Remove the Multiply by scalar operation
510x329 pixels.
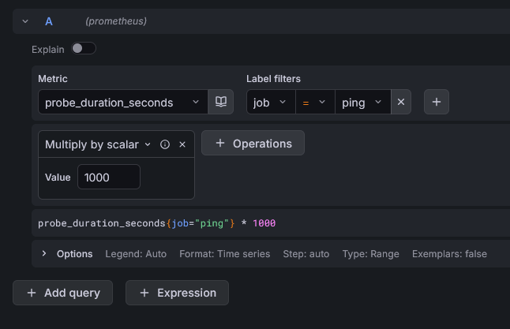click(182, 144)
